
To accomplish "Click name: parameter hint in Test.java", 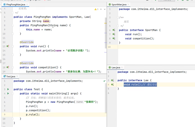I will tap(80, 102).
